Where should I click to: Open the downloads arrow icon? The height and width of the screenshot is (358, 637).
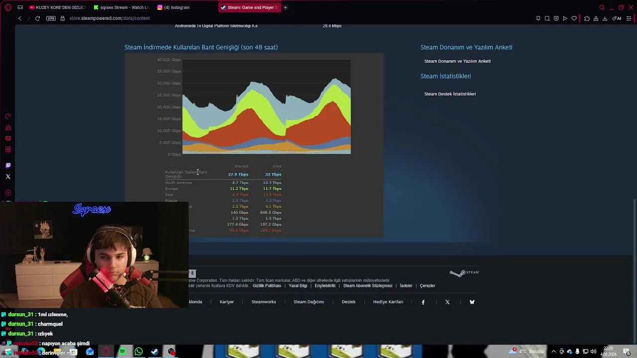click(x=605, y=18)
